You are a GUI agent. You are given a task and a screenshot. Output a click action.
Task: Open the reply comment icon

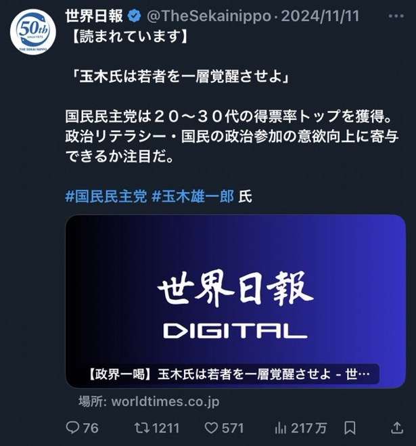pyautogui.click(x=73, y=427)
